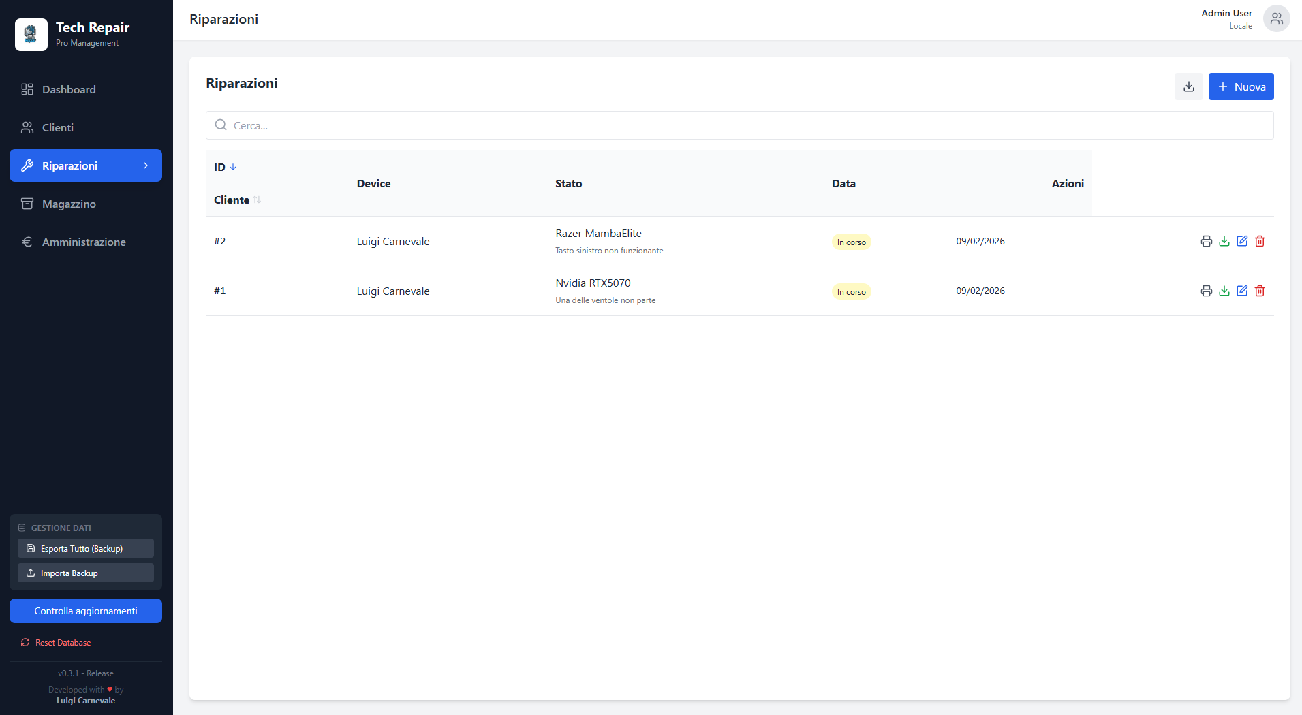Screen dimensions: 1302x715
Task: Download the repair #2 document
Action: [x=1224, y=241]
